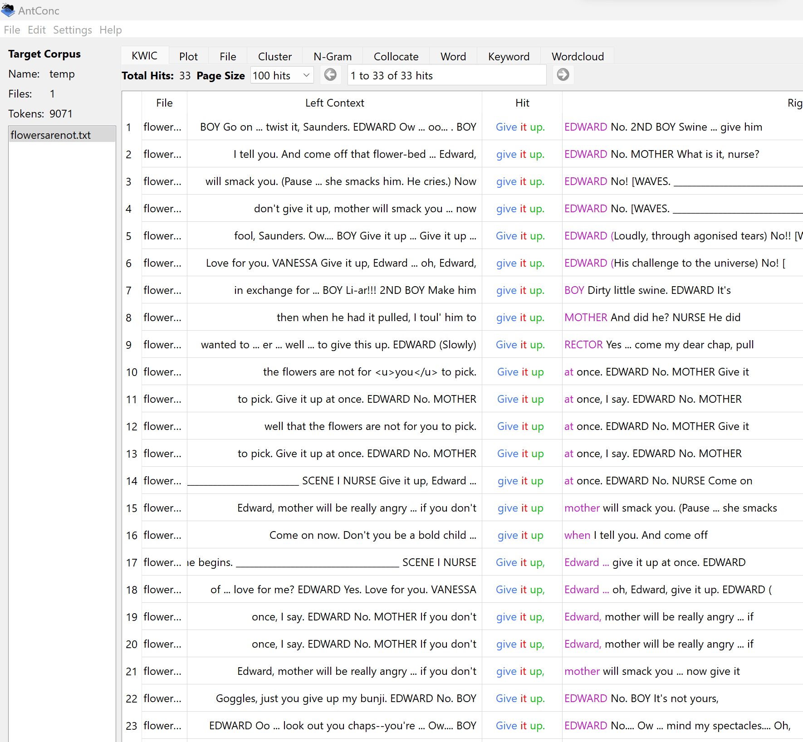Open the Help menu
803x742 pixels.
111,30
